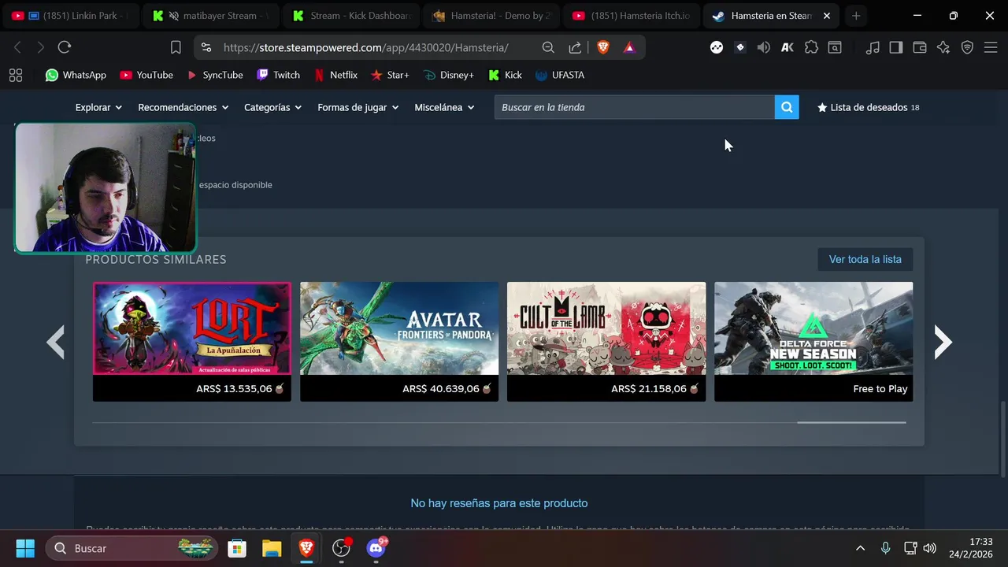Click the ARS$ 13.535,06 price
The image size is (1008, 567).
pos(234,388)
